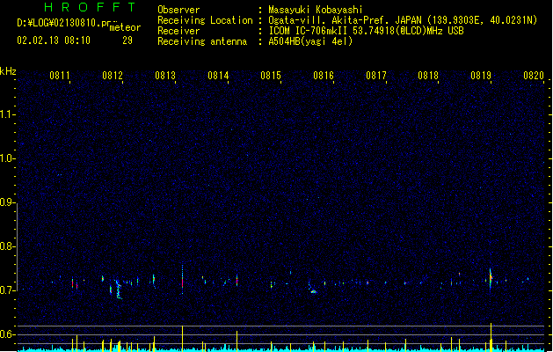Viewport: 553px width, 352px height.
Task: Click the antenna text A504HB(yagi 4el)
Action: click(x=310, y=41)
